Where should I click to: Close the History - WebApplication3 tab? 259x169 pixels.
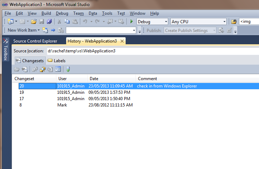click(x=122, y=41)
